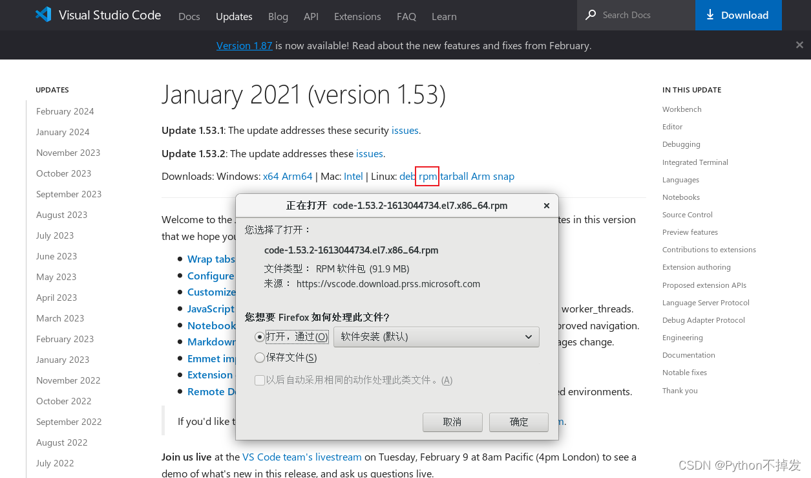
Task: Download the Linux tarball
Action: tap(454, 176)
